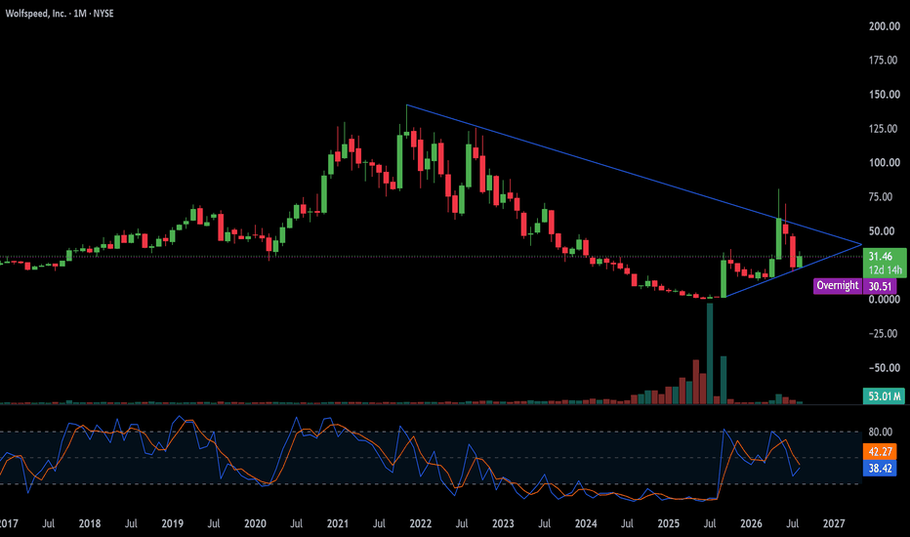Click the 2024 label on time axis
910x537 pixels.
tap(586, 523)
